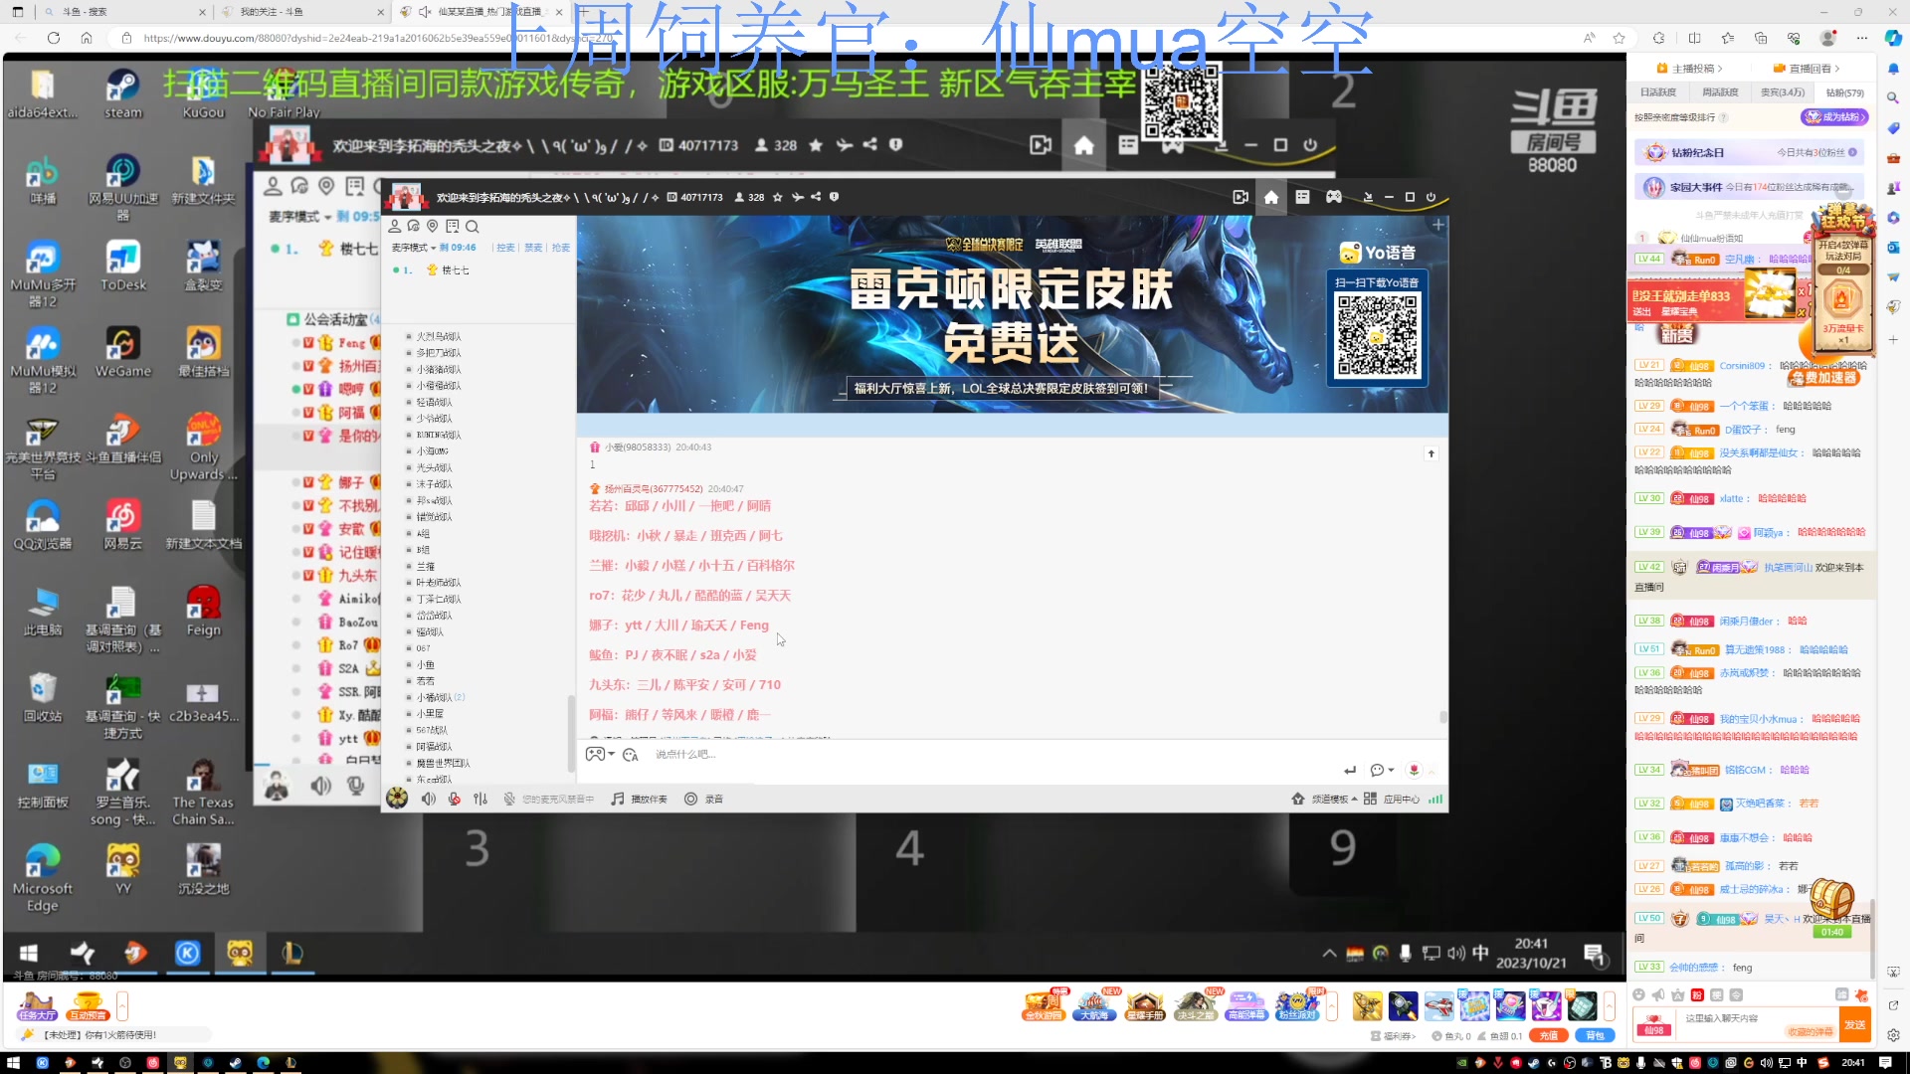Click the 成为钻粉 button
This screenshot has height=1074, width=1910.
point(1834,117)
